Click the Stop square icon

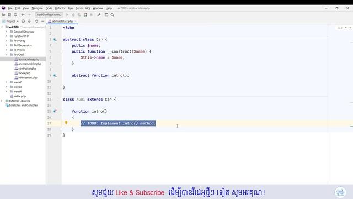tap(91, 15)
